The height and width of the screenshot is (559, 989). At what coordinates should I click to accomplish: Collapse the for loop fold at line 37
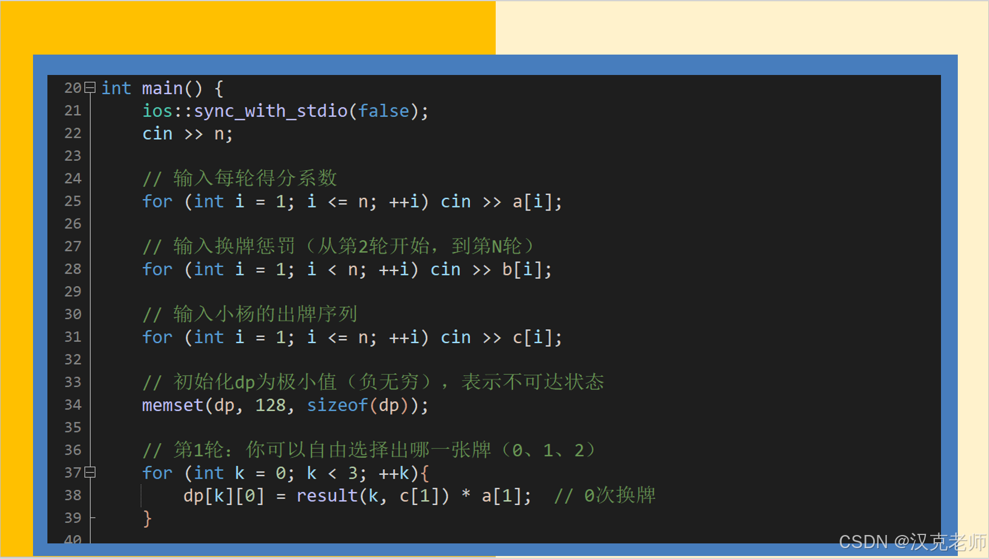tap(90, 473)
